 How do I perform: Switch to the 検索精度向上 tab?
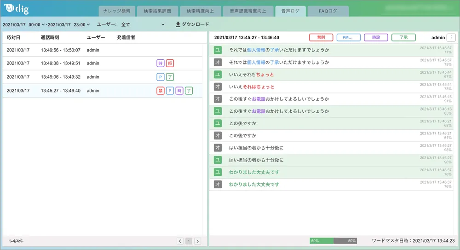point(201,11)
